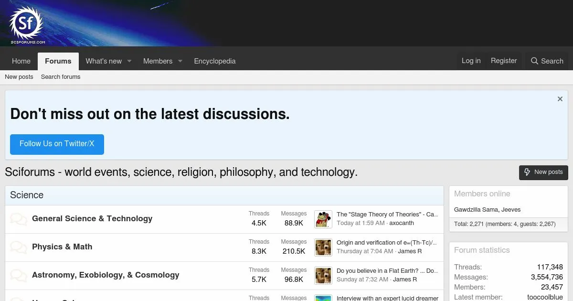
Task: Click the Sciforums logo in the header
Action: 27,25
